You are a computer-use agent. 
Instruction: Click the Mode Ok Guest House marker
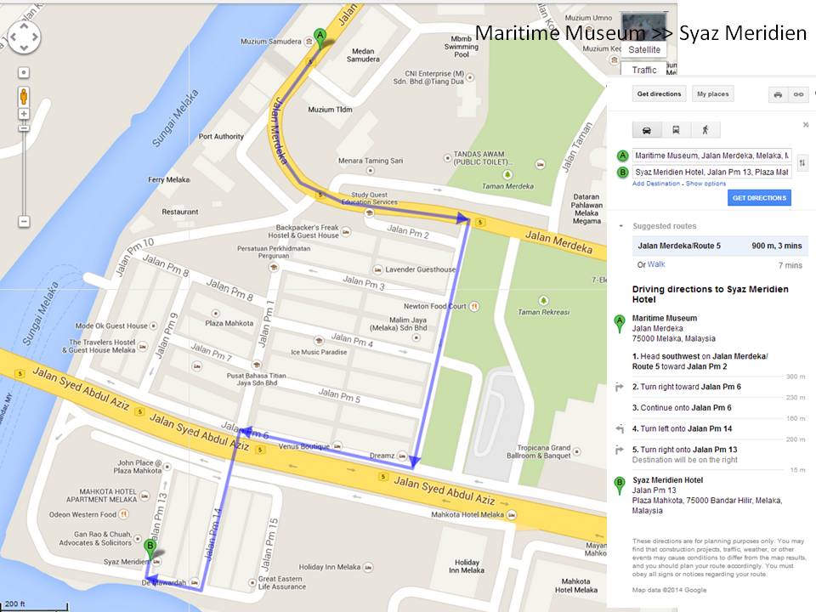click(x=154, y=326)
